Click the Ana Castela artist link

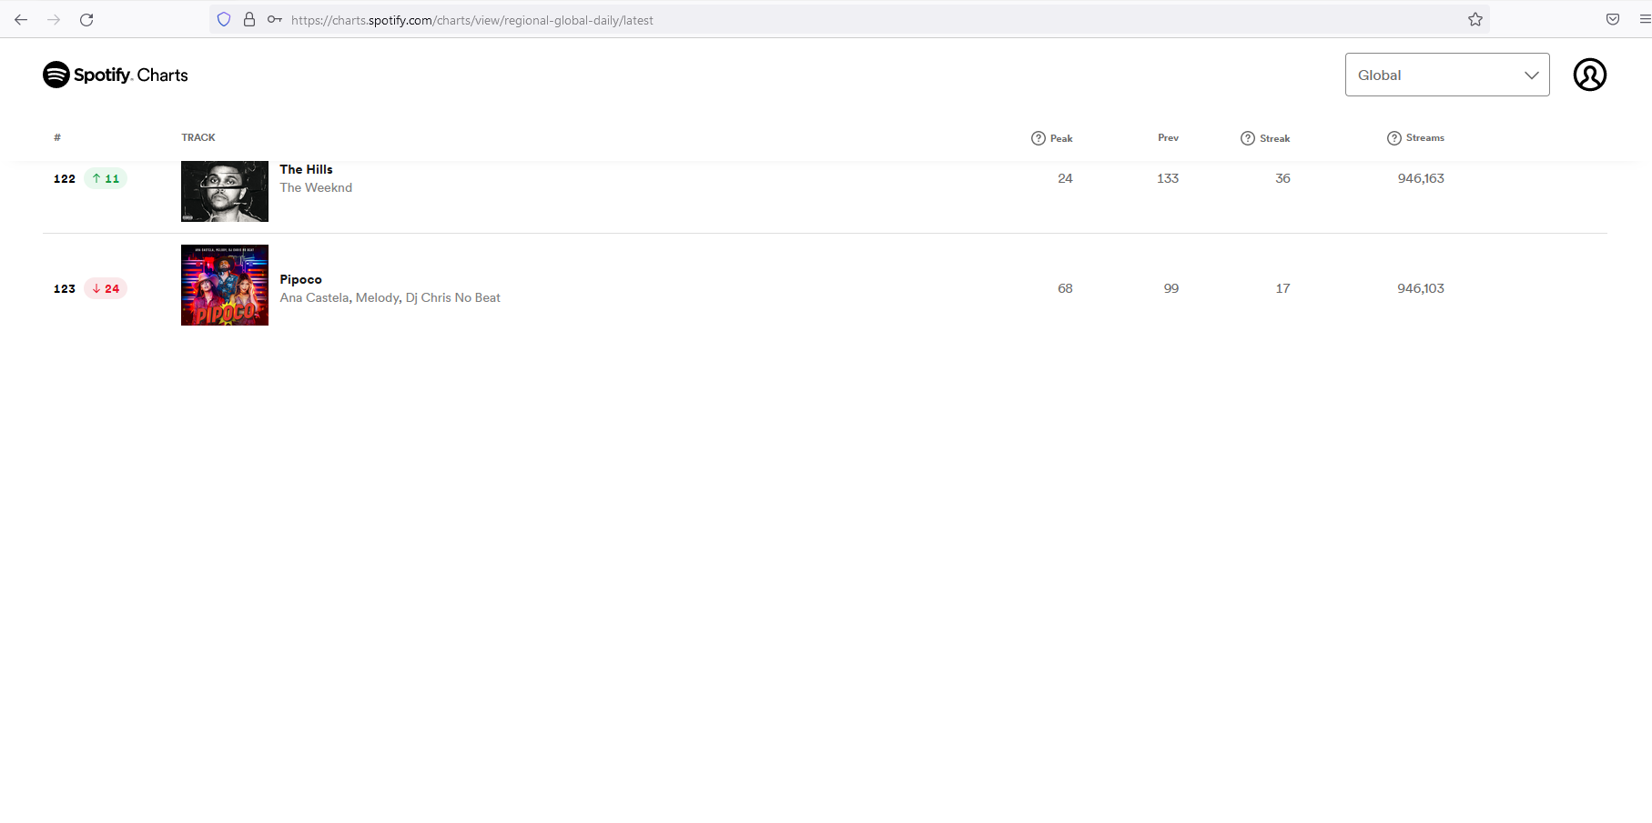pos(314,297)
